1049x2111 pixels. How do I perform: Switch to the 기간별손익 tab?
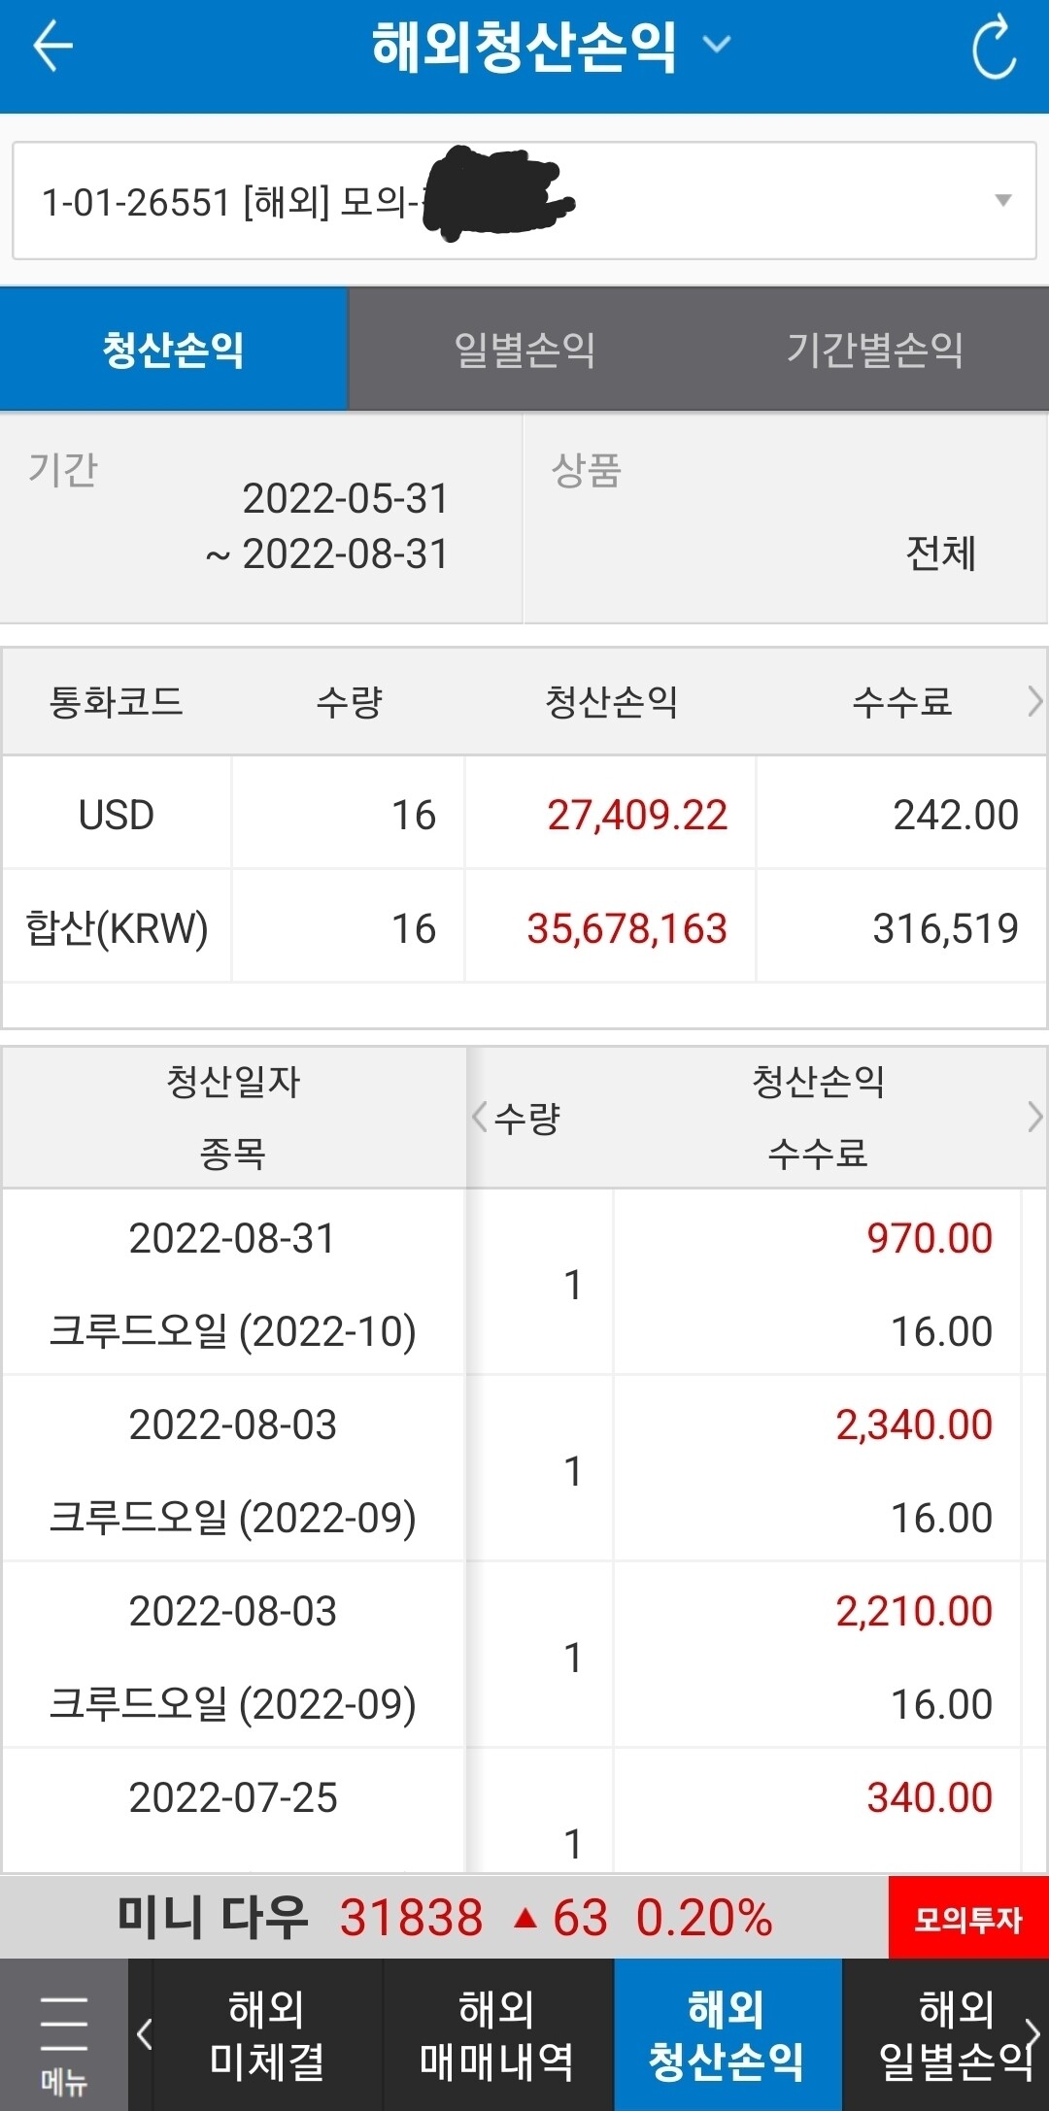[874, 350]
